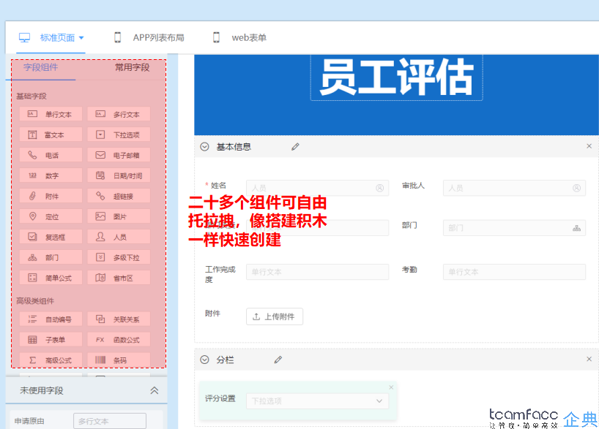Pick the 高级公式 advanced formula component
Image resolution: width=599 pixels, height=429 pixels.
pos(51,360)
